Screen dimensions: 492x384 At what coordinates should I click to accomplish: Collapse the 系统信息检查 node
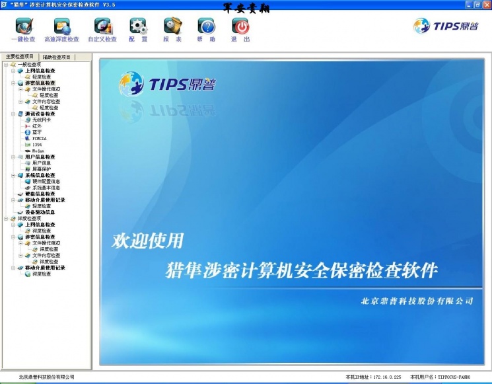[x=13, y=175]
